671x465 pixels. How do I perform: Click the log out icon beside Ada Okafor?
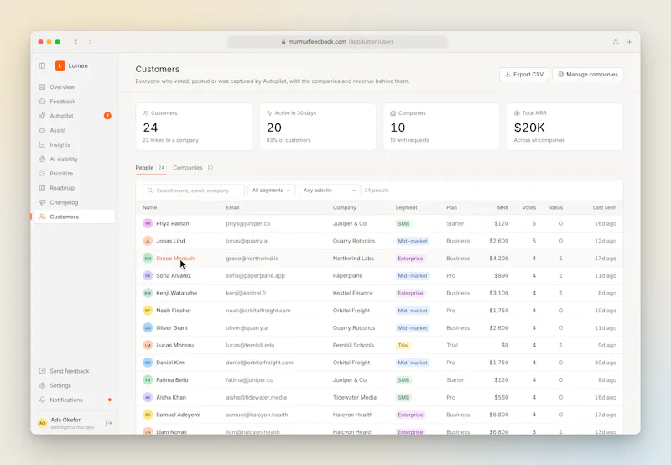pyautogui.click(x=109, y=423)
